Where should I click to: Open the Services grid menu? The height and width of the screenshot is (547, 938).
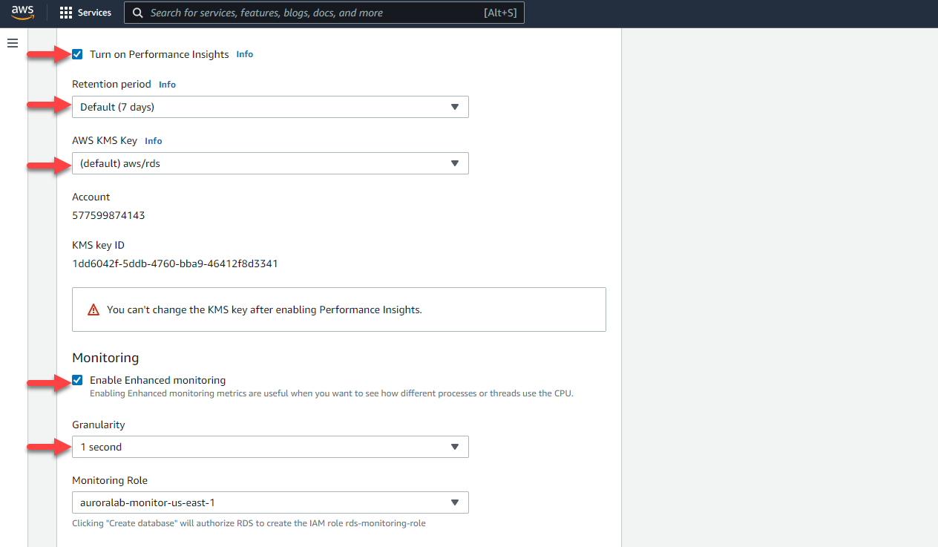pos(66,13)
